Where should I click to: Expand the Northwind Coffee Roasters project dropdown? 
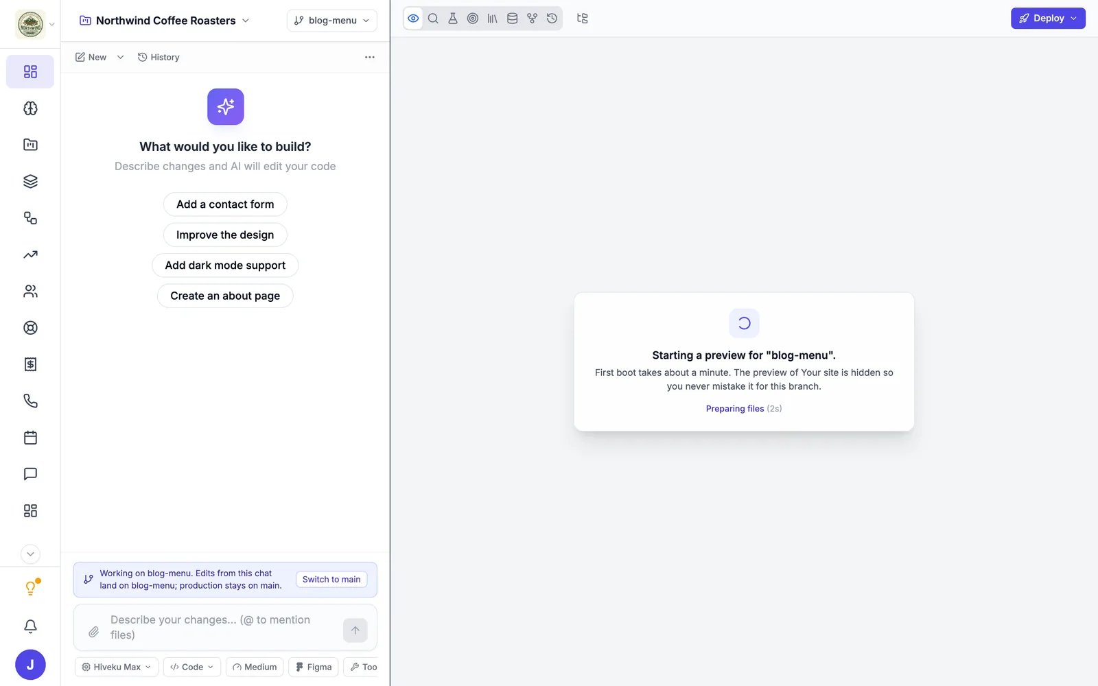click(x=246, y=21)
